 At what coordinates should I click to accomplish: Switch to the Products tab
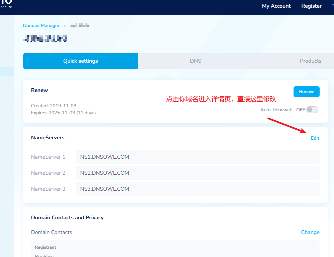[x=310, y=61]
